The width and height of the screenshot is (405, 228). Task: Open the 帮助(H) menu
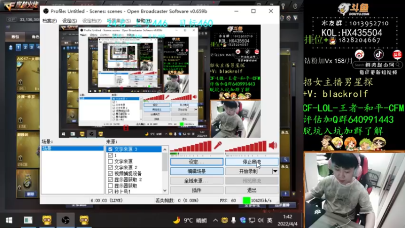point(144,21)
